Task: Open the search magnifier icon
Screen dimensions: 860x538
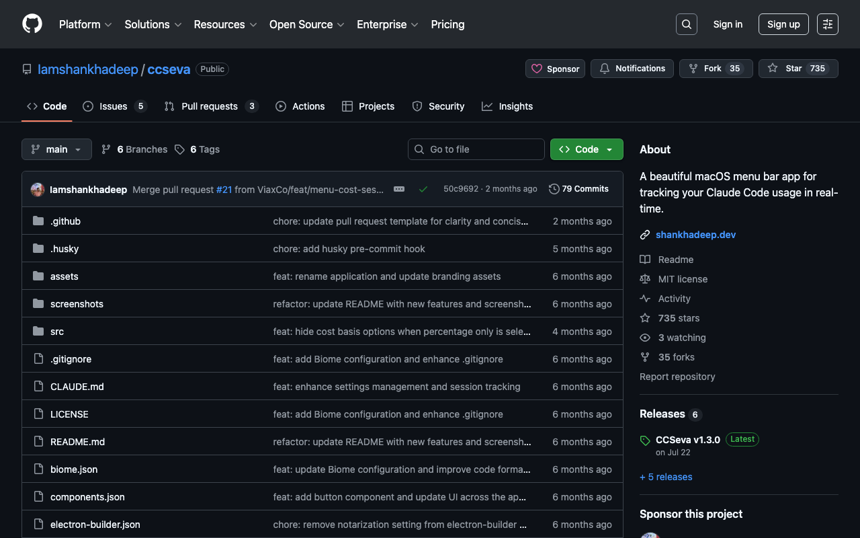Action: [x=686, y=24]
